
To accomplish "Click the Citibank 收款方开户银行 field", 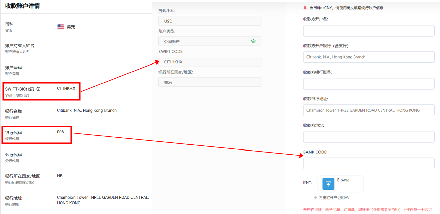I will click(369, 57).
